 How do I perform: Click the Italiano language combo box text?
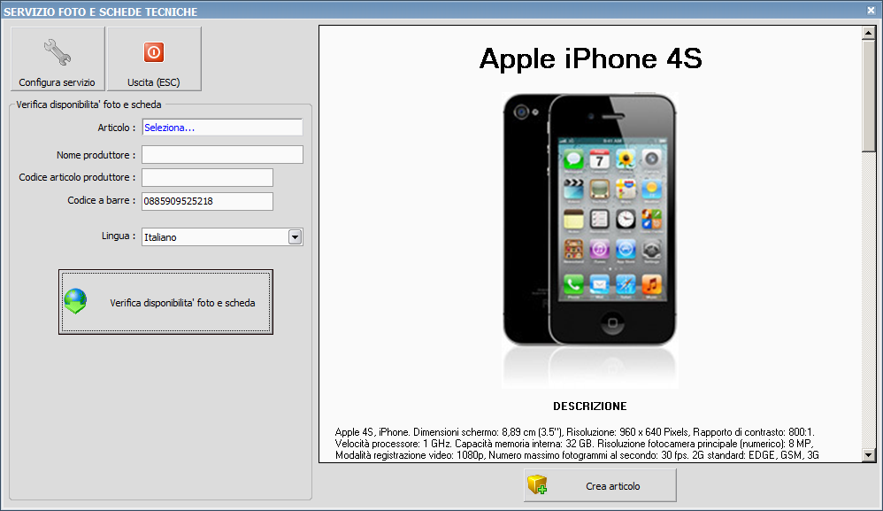pos(160,237)
